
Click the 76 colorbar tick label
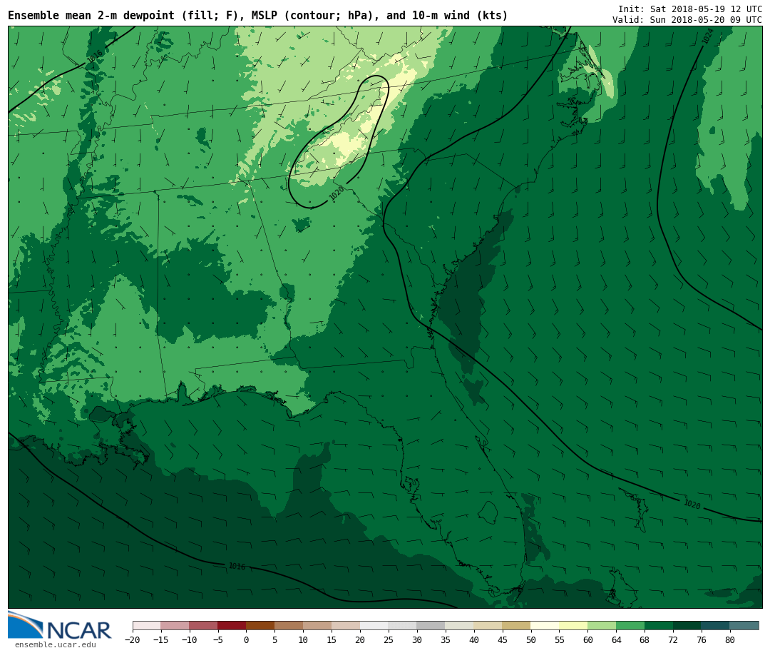(702, 639)
